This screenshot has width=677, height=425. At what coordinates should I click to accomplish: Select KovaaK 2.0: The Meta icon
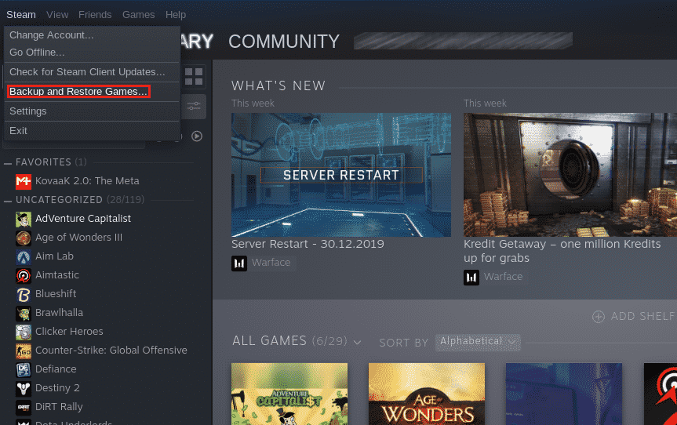click(24, 182)
